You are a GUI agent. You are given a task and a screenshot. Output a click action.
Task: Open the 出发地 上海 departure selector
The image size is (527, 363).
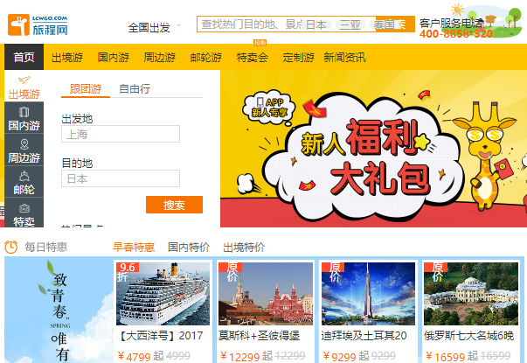click(x=121, y=134)
